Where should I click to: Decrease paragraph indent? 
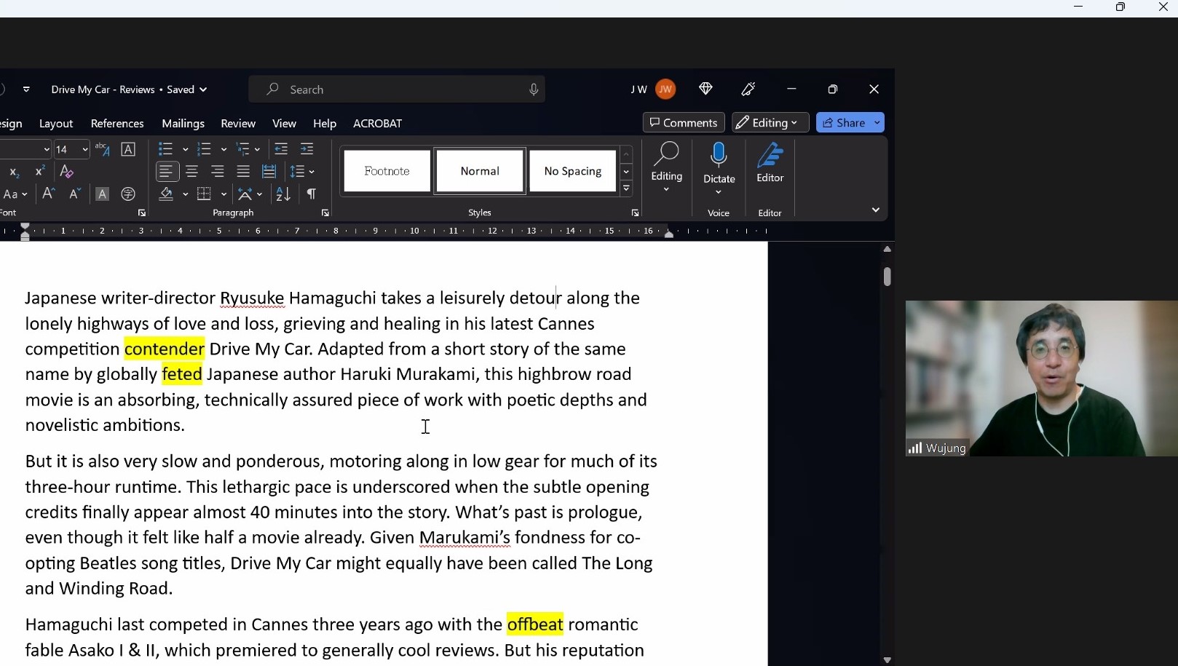point(281,149)
